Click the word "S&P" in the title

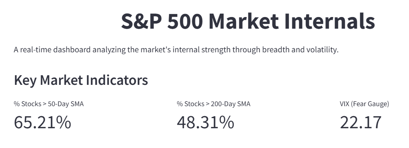click(x=141, y=22)
